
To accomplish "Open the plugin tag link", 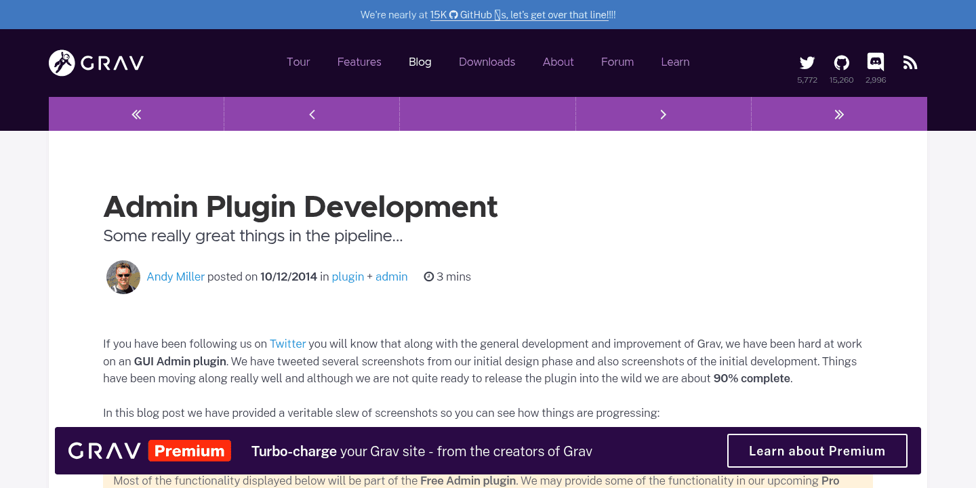I will pos(348,277).
